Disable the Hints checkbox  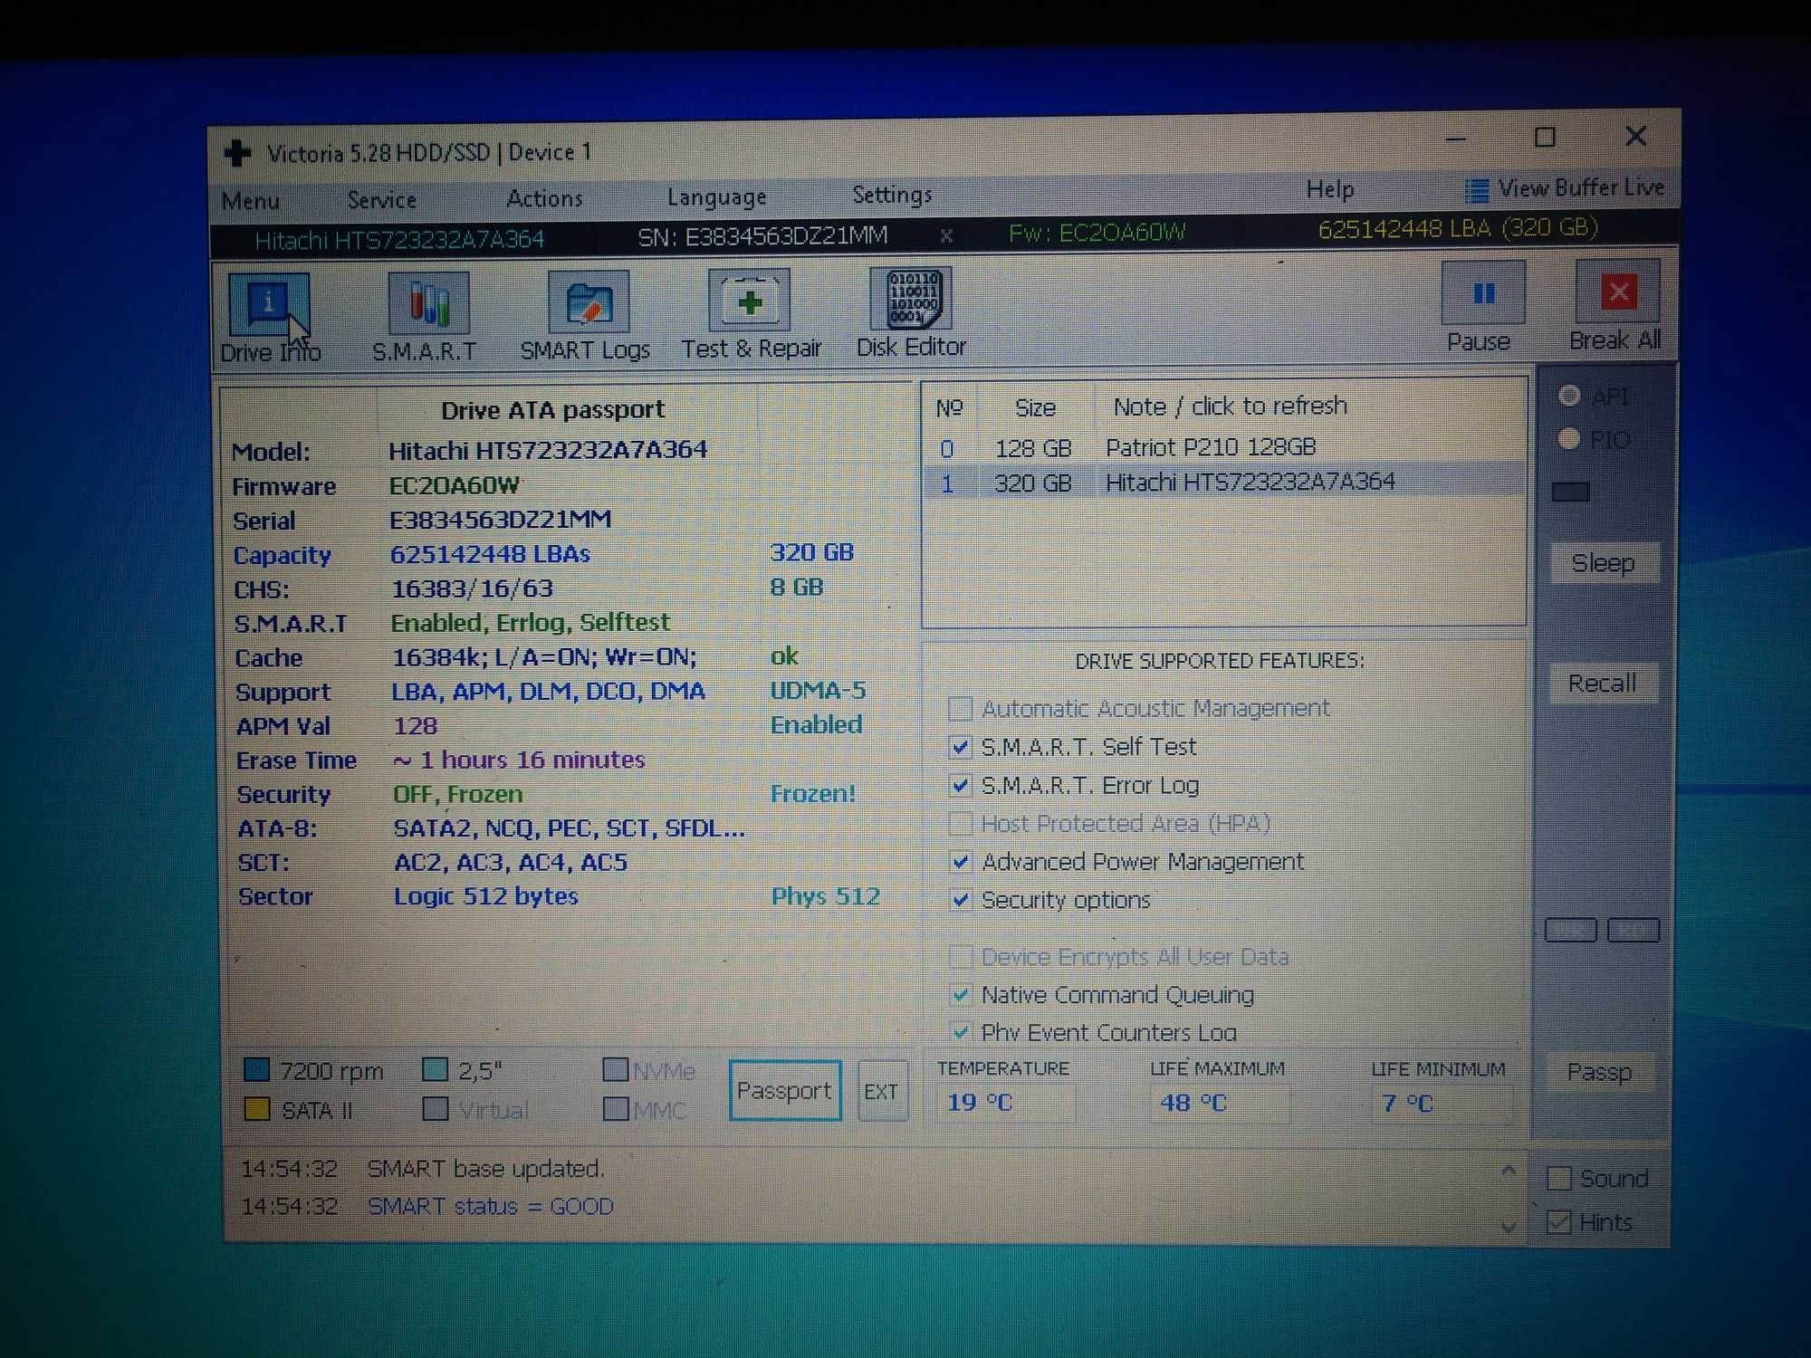pyautogui.click(x=1558, y=1223)
